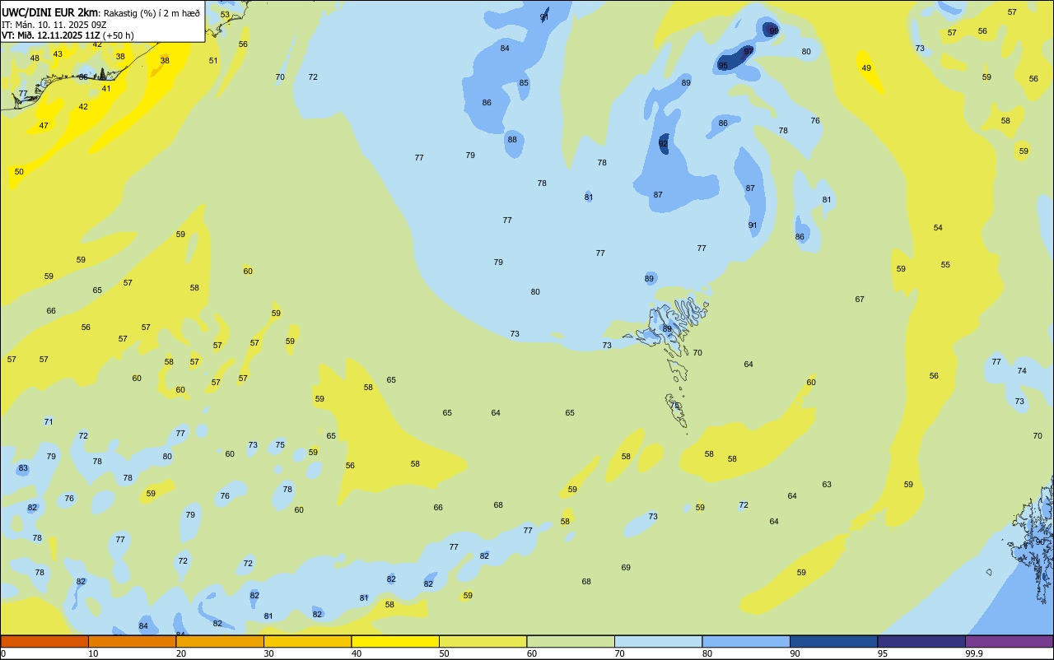Click the humidity value 53 near the coastline
This screenshot has height=660, width=1054.
tap(226, 16)
